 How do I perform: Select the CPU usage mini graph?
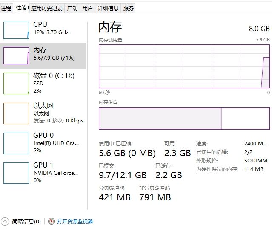coord(16,30)
